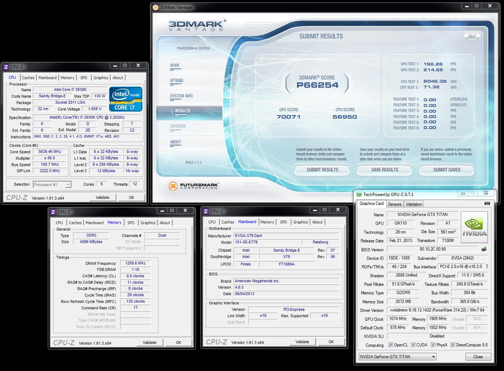Image resolution: width=504 pixels, height=371 pixels.
Task: Open SYSTEM INFO section in 3DMark Vantage
Action: [x=181, y=96]
